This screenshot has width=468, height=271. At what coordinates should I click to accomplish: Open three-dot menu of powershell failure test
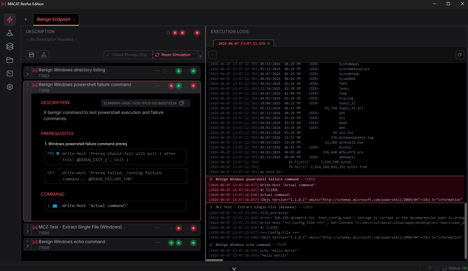coord(158,85)
